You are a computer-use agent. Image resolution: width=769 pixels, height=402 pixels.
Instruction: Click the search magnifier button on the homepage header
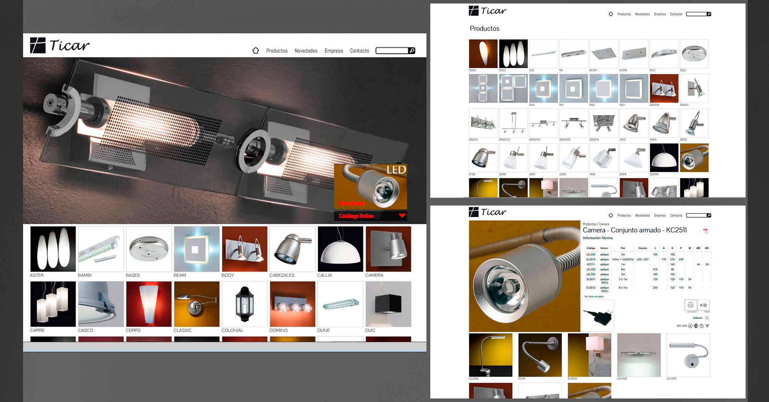412,51
